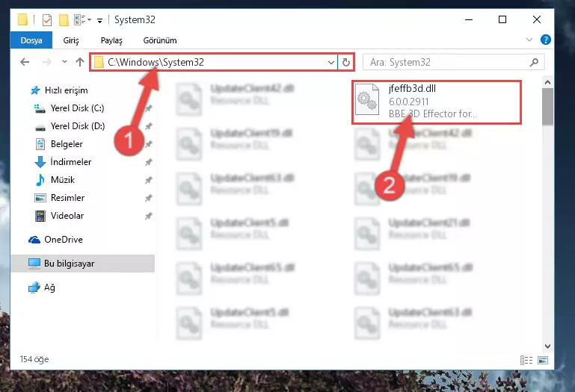The height and width of the screenshot is (392, 575).
Task: Expand the ribbon with the chevron
Action: pos(529,40)
